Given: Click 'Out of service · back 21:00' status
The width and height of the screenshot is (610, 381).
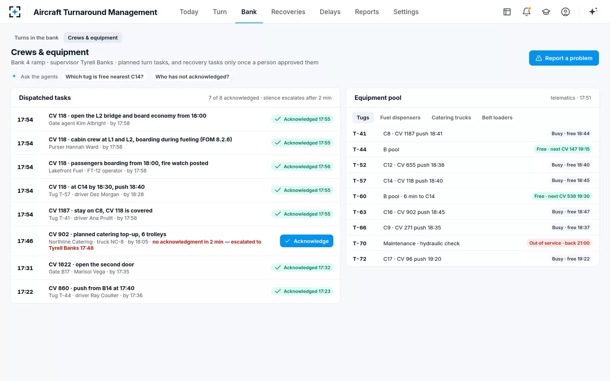Looking at the screenshot, I should [559, 243].
